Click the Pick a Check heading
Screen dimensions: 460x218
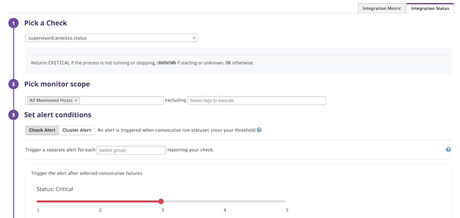tap(46, 23)
